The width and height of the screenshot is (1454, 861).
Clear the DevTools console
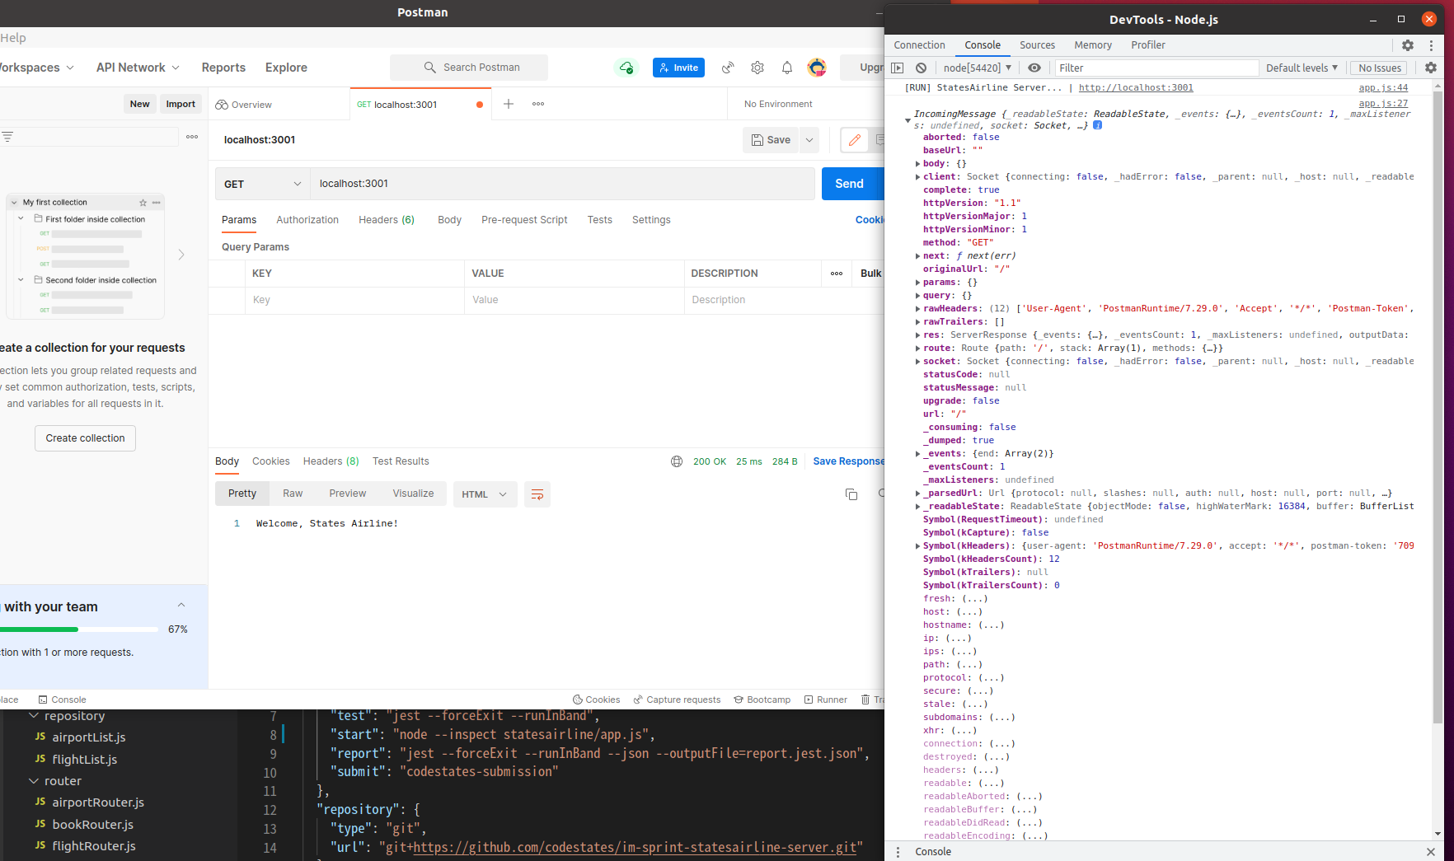tap(922, 68)
